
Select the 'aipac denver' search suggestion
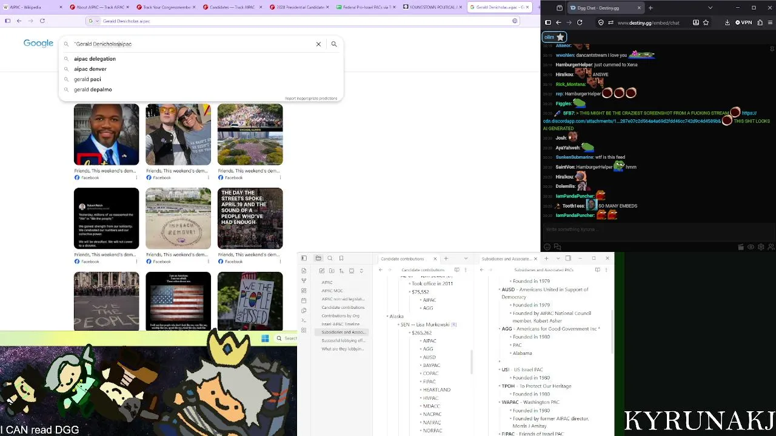[90, 69]
